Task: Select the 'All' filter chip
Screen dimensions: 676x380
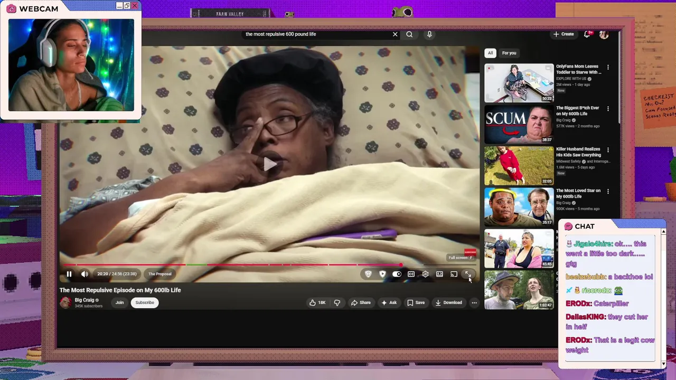Action: (x=490, y=53)
